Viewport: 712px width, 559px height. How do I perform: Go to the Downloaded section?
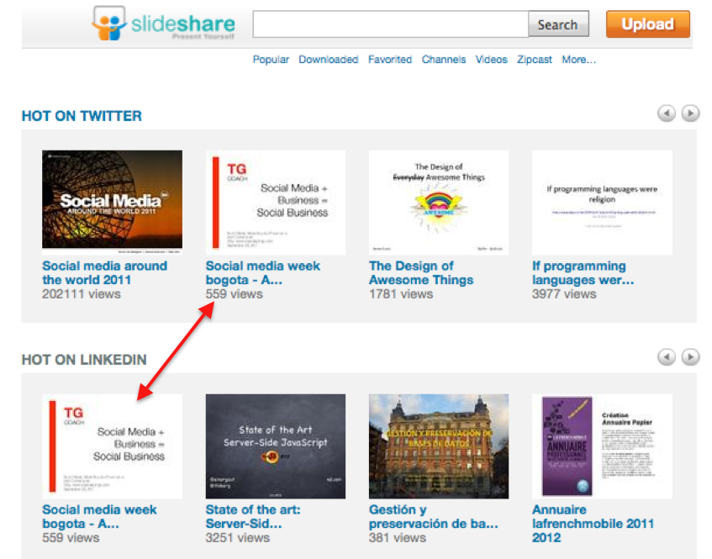[x=328, y=60]
